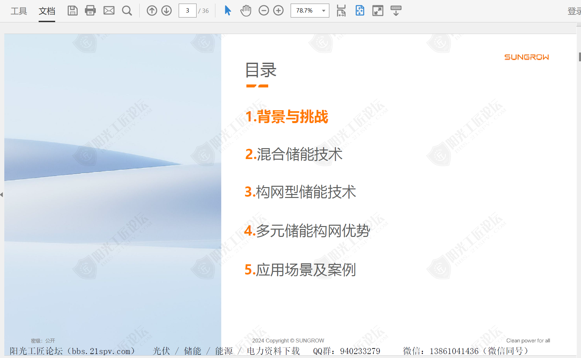
Task: Click the 2024 Copyright © SUNGROW text
Action: pyautogui.click(x=288, y=341)
